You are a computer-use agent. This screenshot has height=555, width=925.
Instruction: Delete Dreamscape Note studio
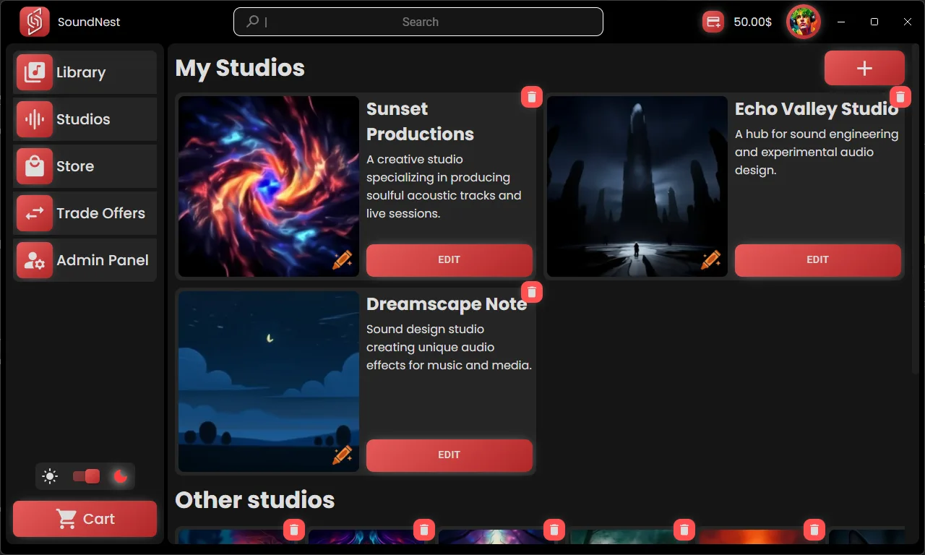pos(532,292)
